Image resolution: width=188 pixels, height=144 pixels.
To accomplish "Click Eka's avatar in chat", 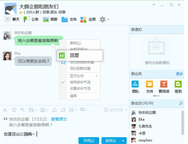I will (x=7, y=56).
